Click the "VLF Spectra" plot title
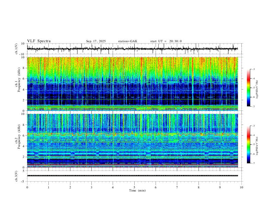The image size is (272, 210). tap(39, 41)
